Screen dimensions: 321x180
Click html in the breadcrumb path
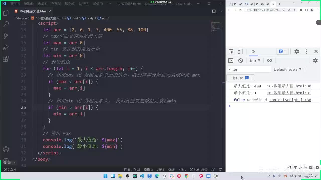(x=73, y=18)
